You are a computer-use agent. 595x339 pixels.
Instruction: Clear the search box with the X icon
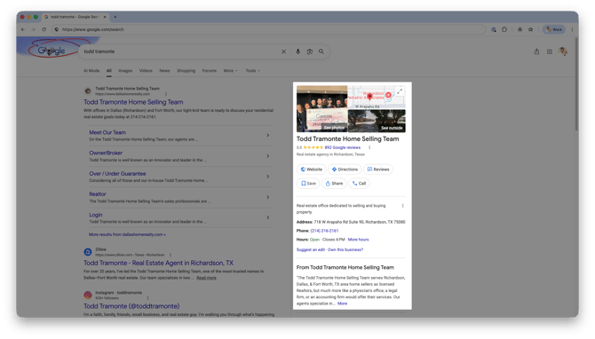point(283,51)
